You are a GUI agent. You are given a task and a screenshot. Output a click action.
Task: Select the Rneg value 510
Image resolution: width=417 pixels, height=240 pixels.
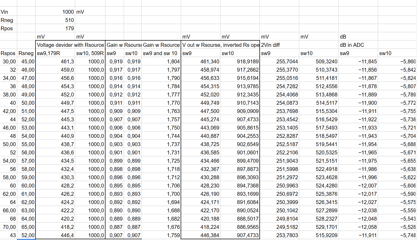pos(55,20)
